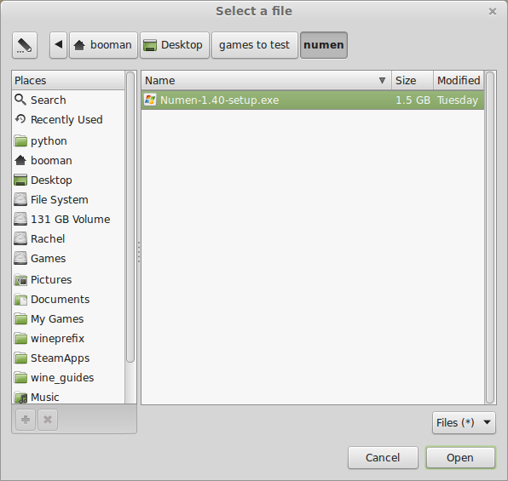Image resolution: width=508 pixels, height=481 pixels.
Task: Click the back arrow in path bar
Action: (x=58, y=45)
